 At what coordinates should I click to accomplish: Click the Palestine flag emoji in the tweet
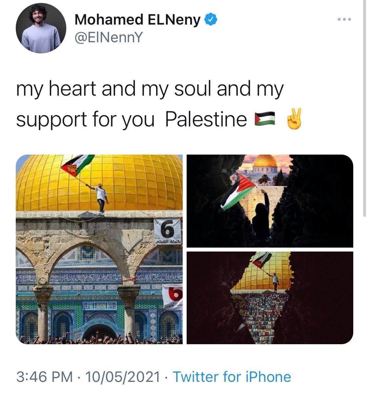[265, 119]
